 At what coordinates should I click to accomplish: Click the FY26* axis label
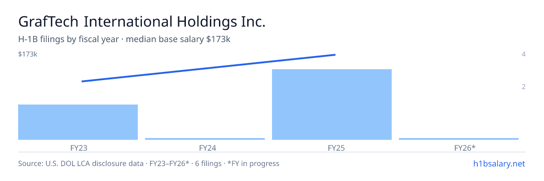click(459, 148)
